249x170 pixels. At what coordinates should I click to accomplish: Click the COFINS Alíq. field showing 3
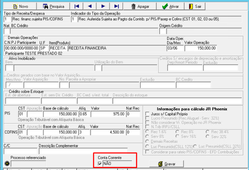(x=84, y=132)
